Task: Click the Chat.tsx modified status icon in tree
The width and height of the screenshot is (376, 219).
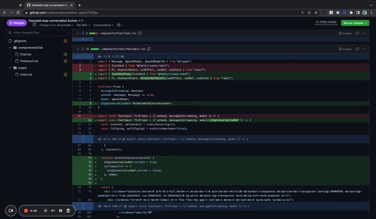Action: pyautogui.click(x=65, y=54)
